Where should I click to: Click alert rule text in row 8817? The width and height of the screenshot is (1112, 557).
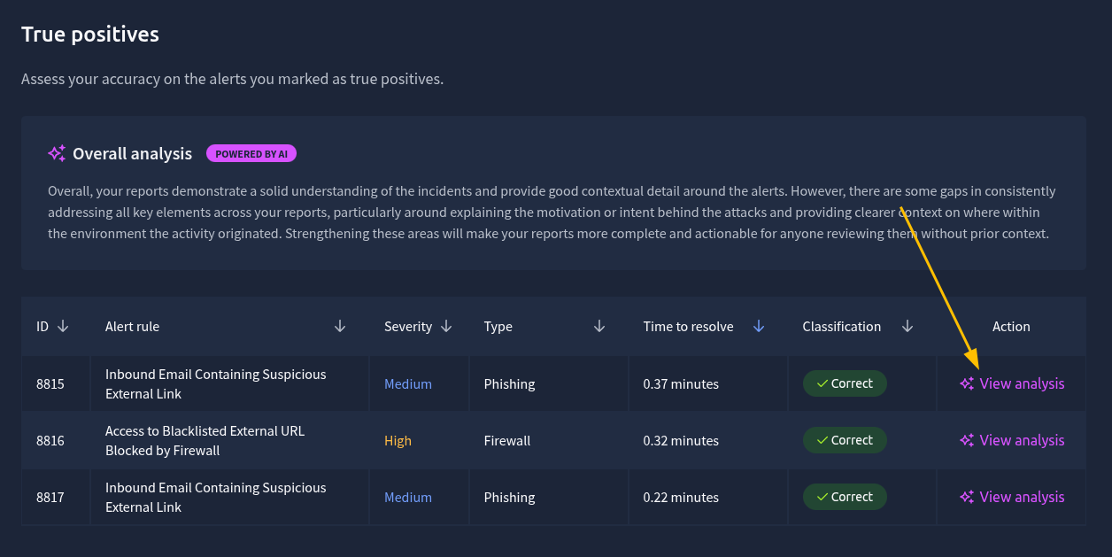click(216, 498)
